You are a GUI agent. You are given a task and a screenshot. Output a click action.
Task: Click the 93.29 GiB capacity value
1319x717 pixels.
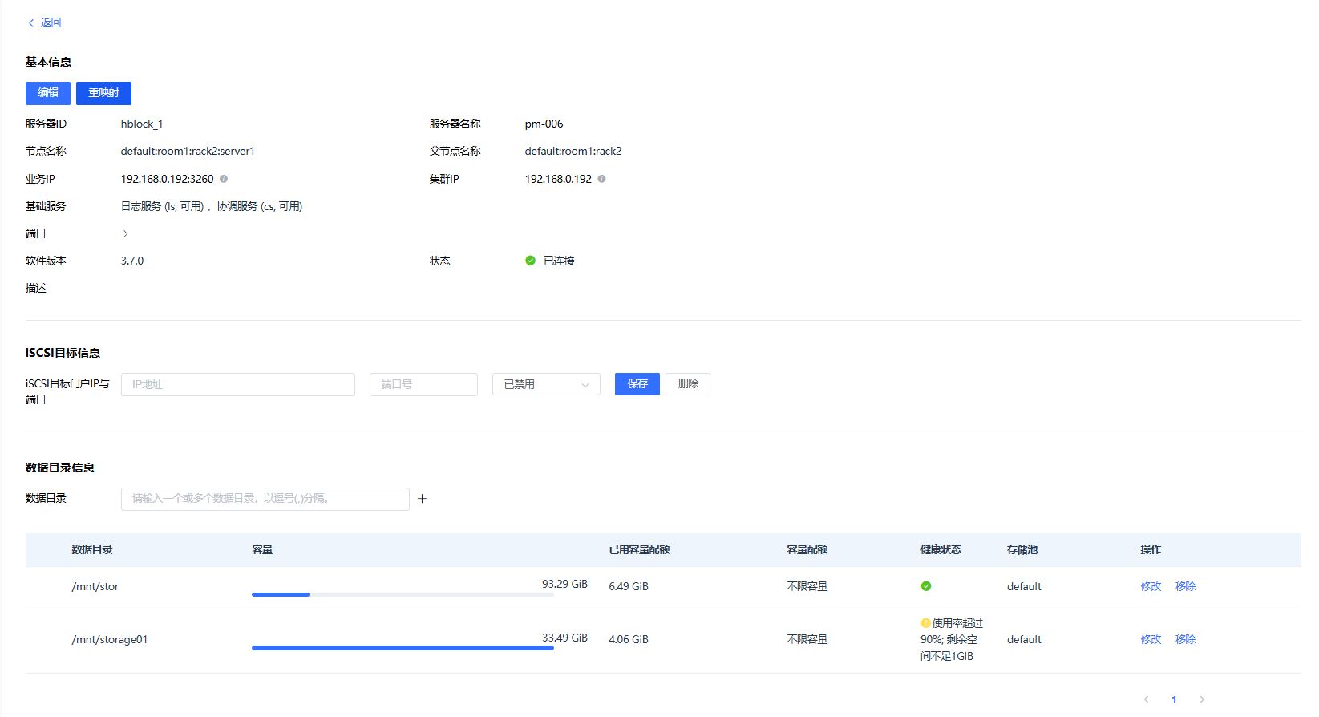pyautogui.click(x=564, y=584)
